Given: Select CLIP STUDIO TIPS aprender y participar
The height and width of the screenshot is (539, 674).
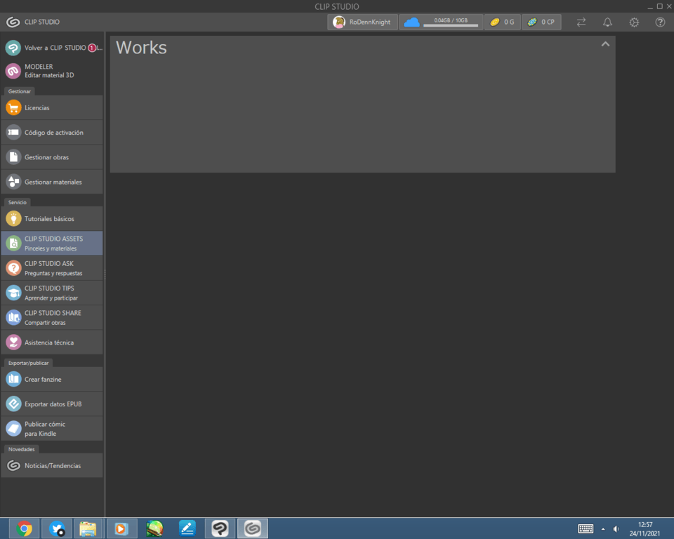Looking at the screenshot, I should click(52, 292).
